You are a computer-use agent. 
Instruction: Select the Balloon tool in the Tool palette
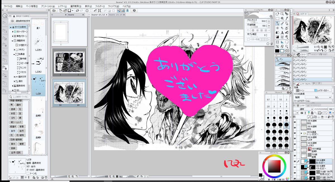coord(287,42)
